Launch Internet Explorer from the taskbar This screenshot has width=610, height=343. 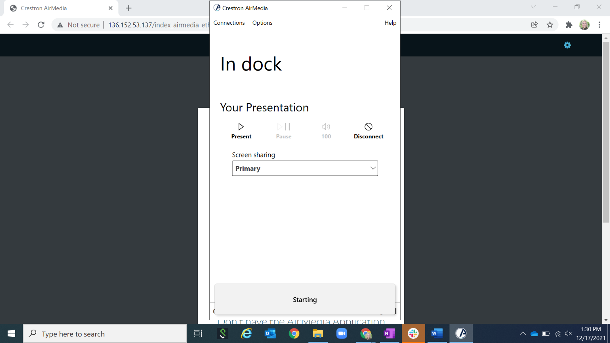(x=246, y=334)
